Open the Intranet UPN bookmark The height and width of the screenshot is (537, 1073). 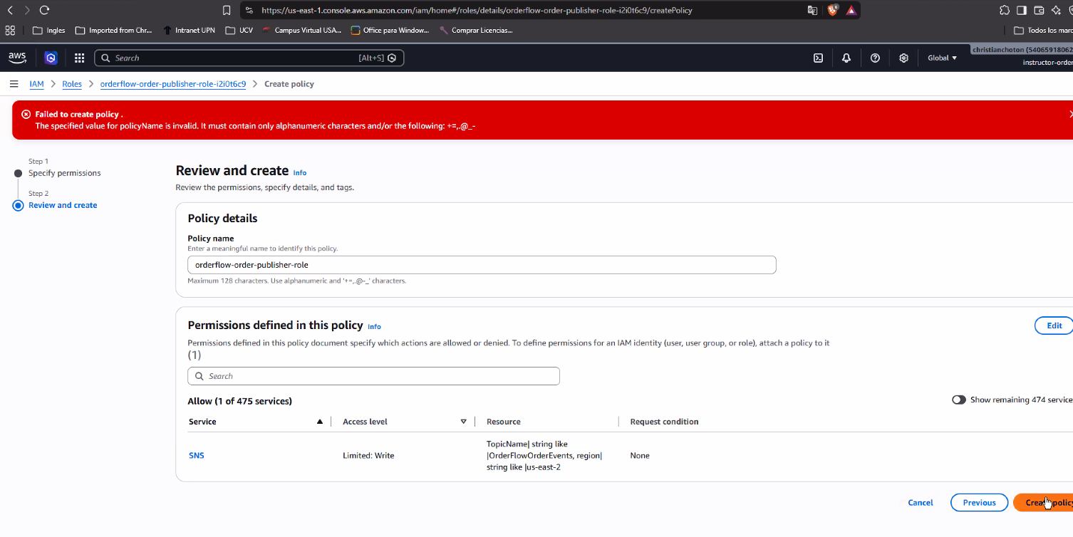(189, 31)
